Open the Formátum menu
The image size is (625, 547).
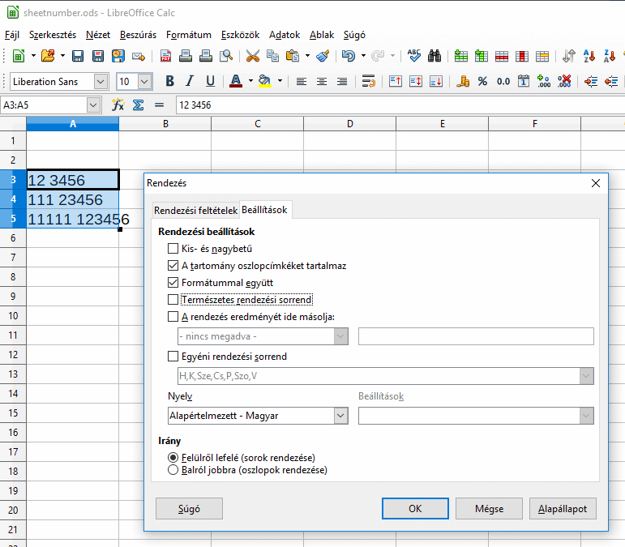[x=189, y=35]
